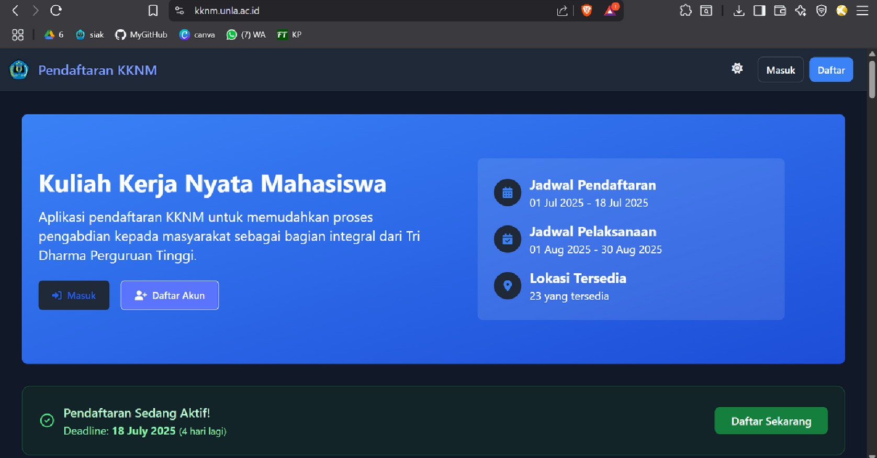The image size is (877, 458).
Task: Click the Lokasi Tersedia map pin icon
Action: (508, 286)
